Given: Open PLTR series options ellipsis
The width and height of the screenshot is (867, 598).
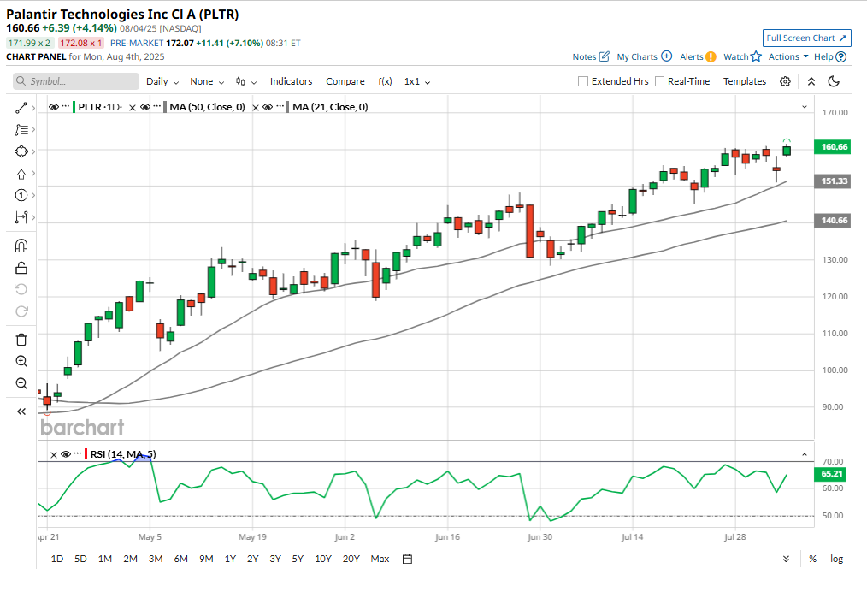Looking at the screenshot, I should point(66,106).
